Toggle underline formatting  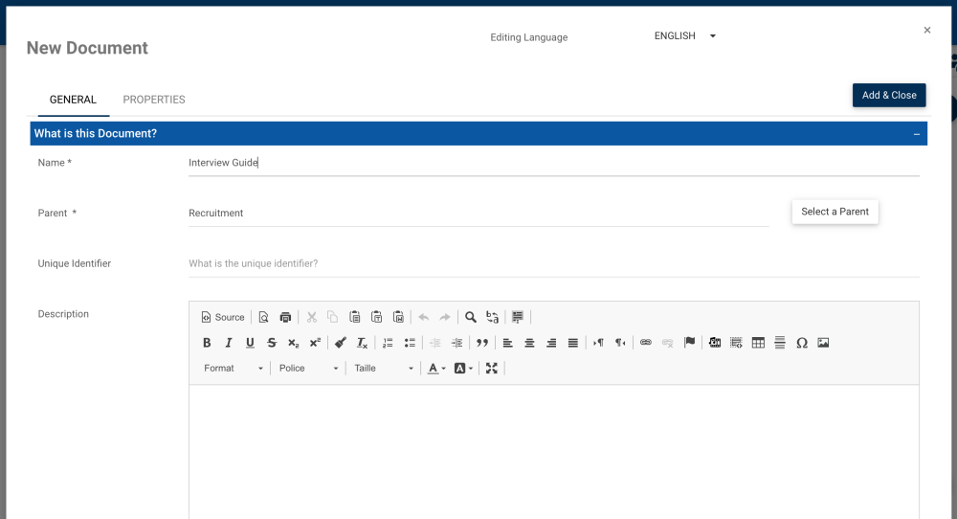point(250,343)
